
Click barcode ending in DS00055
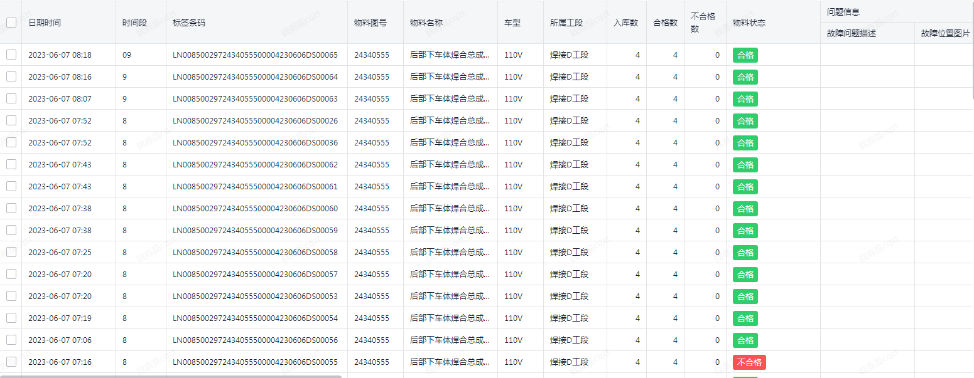255,362
